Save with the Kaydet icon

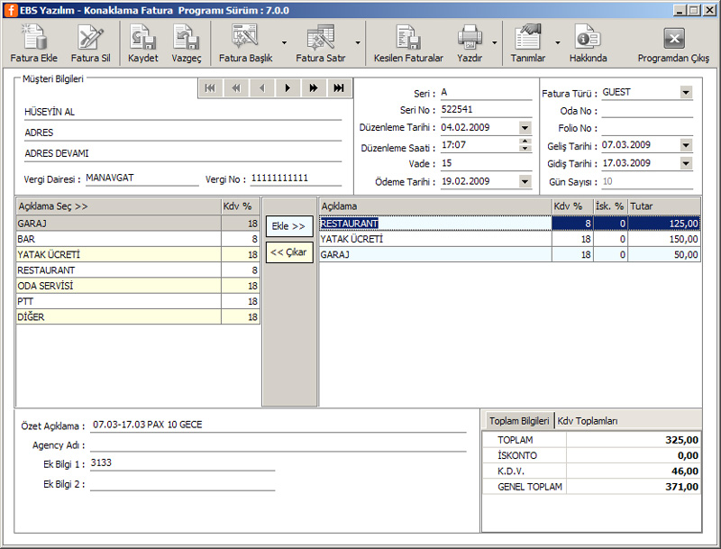point(143,42)
